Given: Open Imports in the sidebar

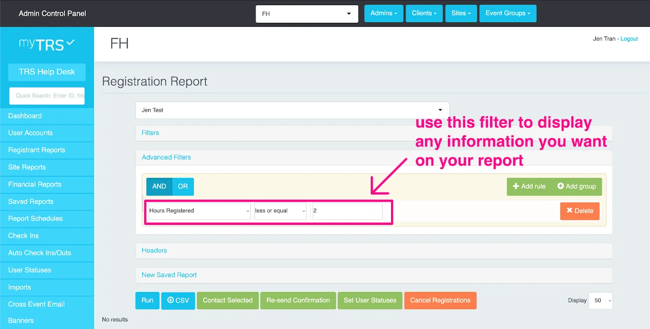Looking at the screenshot, I should tap(47, 287).
